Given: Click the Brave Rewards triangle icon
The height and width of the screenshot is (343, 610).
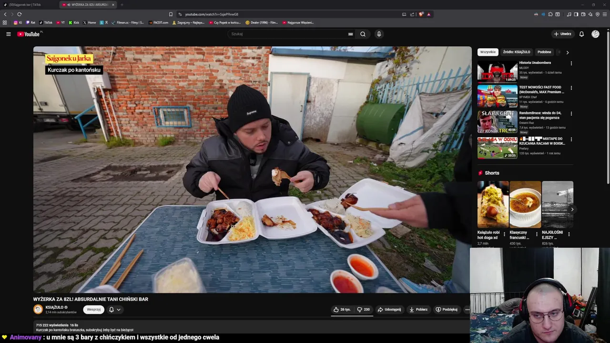Looking at the screenshot, I should (428, 14).
